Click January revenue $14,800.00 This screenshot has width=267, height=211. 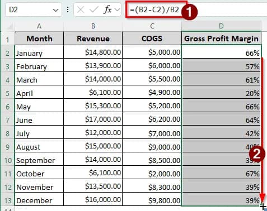click(93, 52)
